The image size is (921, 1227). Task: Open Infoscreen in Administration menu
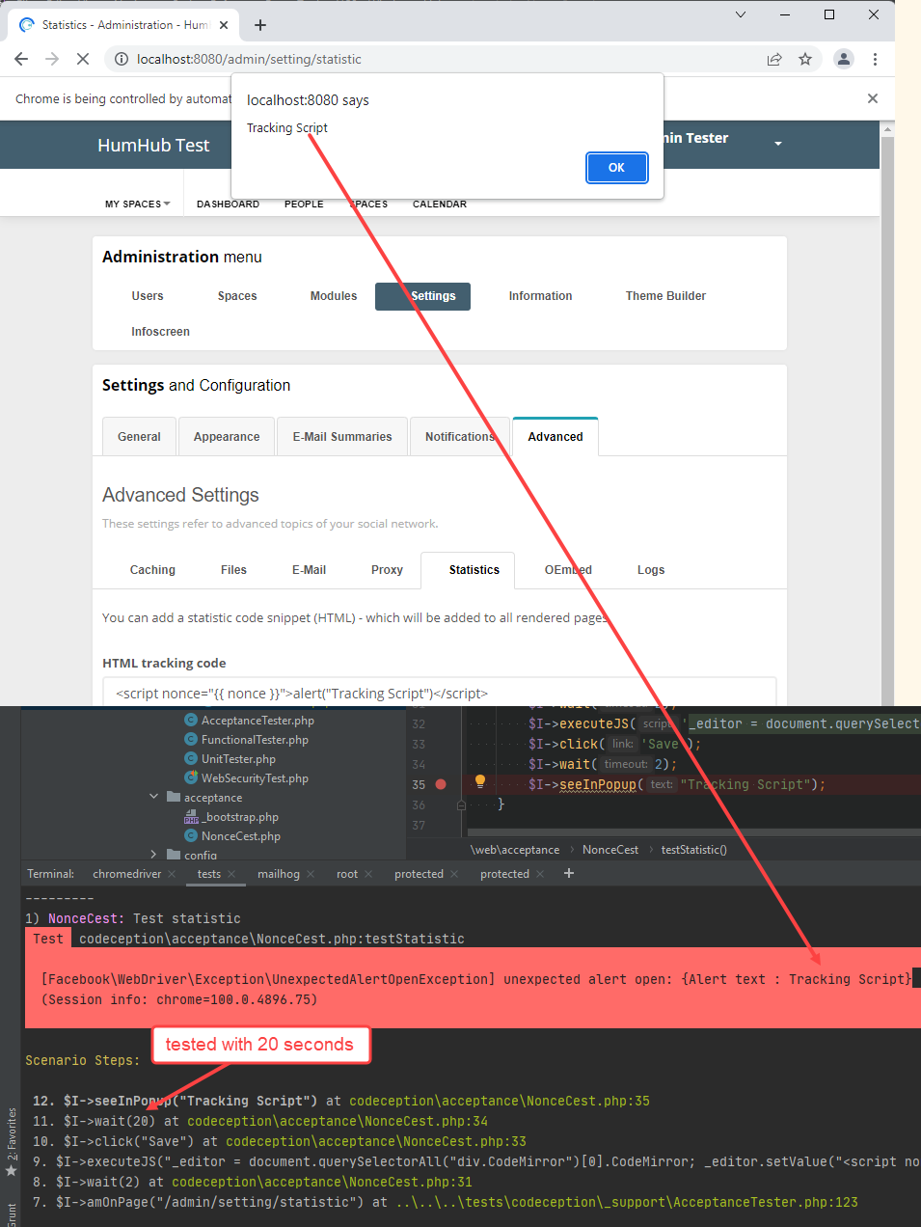[x=160, y=332]
